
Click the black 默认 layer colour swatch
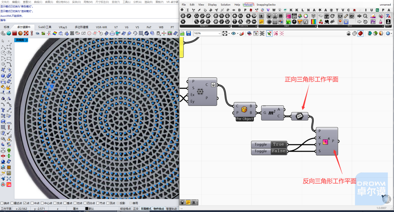click(x=87, y=209)
